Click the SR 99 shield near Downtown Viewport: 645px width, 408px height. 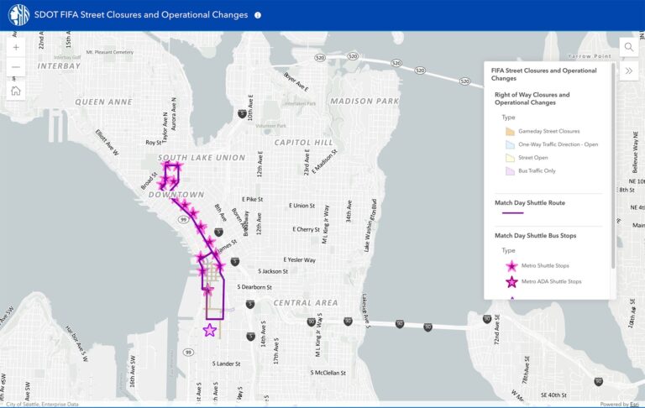(x=183, y=220)
